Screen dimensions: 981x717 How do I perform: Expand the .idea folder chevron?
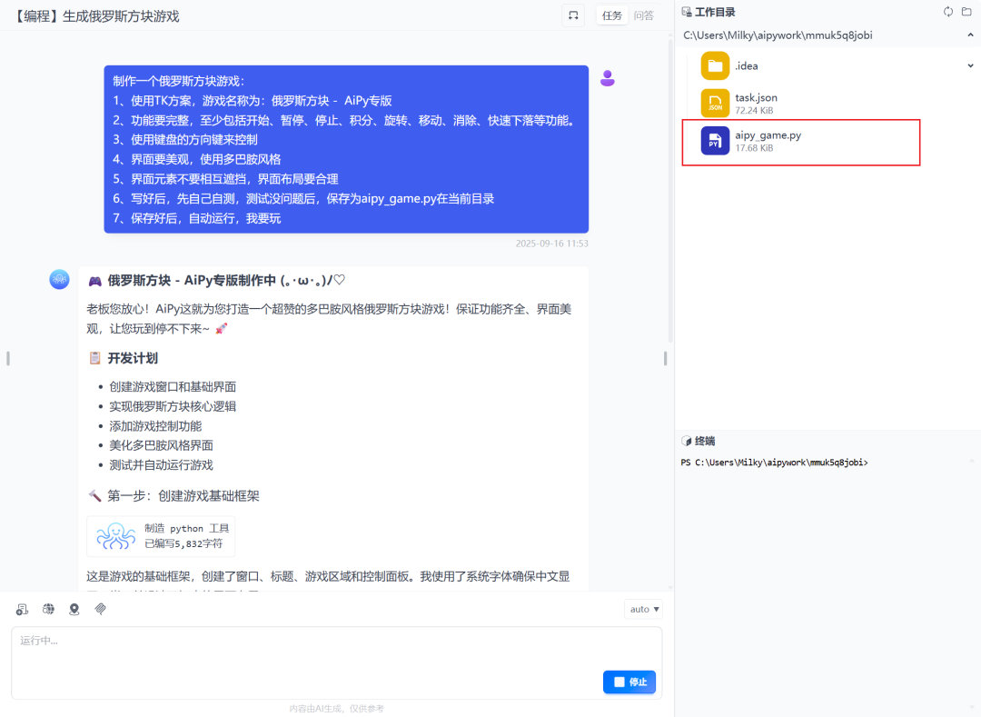(970, 65)
